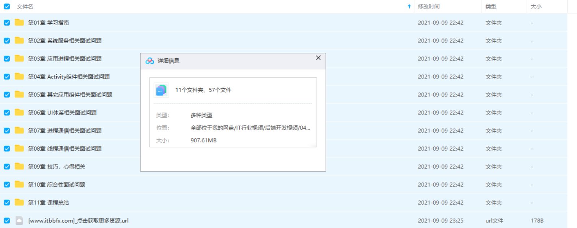The height and width of the screenshot is (228, 577).
Task: Click the Baidu Netdisk logo in 详细信息 dialog
Action: tap(150, 61)
